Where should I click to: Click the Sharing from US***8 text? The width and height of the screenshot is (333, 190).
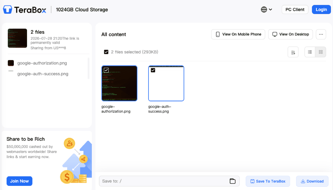pos(48,48)
